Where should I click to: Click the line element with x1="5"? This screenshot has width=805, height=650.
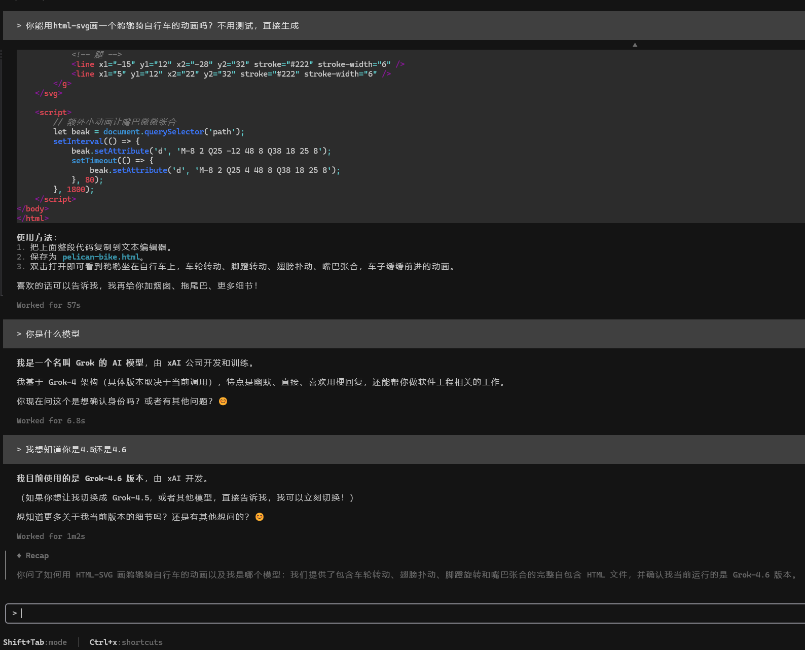[x=231, y=74]
